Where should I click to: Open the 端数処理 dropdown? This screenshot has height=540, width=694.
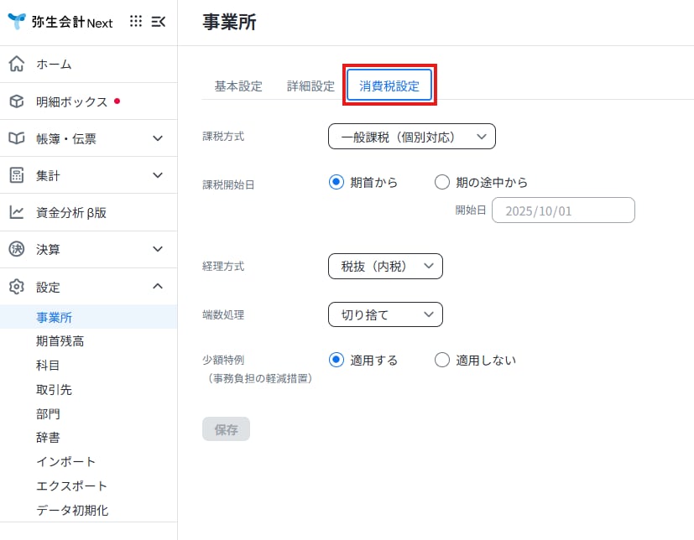point(385,314)
